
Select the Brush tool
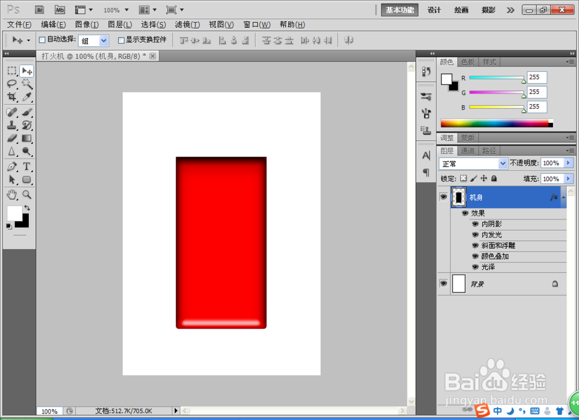pyautogui.click(x=27, y=112)
